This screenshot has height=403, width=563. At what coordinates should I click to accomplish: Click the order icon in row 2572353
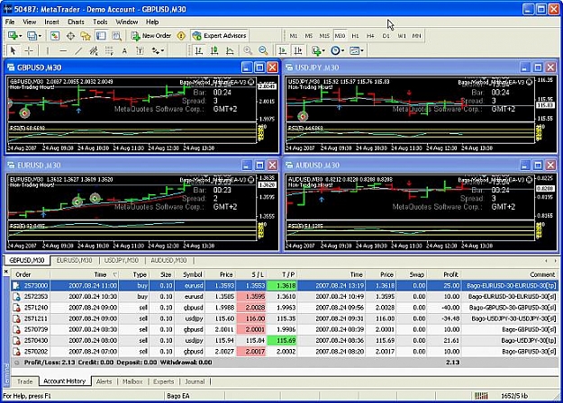click(16, 297)
